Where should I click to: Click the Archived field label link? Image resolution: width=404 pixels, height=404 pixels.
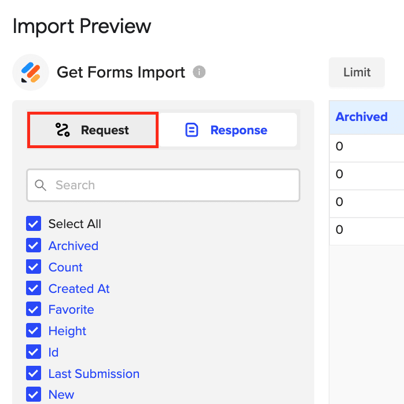(74, 245)
